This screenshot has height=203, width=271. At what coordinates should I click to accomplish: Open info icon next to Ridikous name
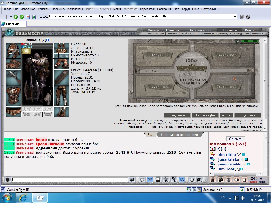[48, 40]
